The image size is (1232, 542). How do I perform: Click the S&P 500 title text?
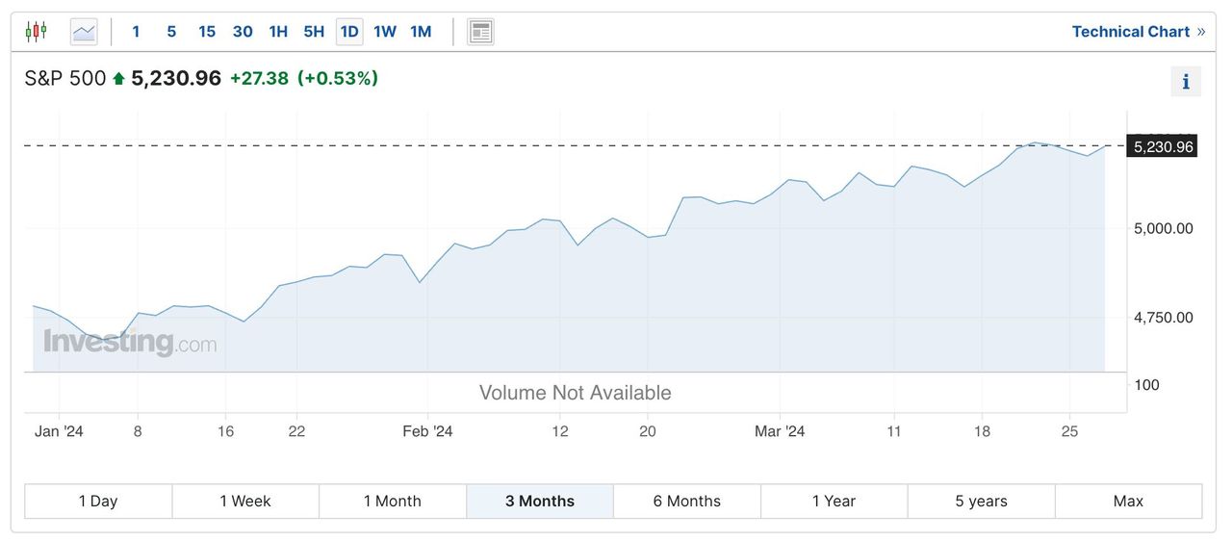(x=65, y=79)
